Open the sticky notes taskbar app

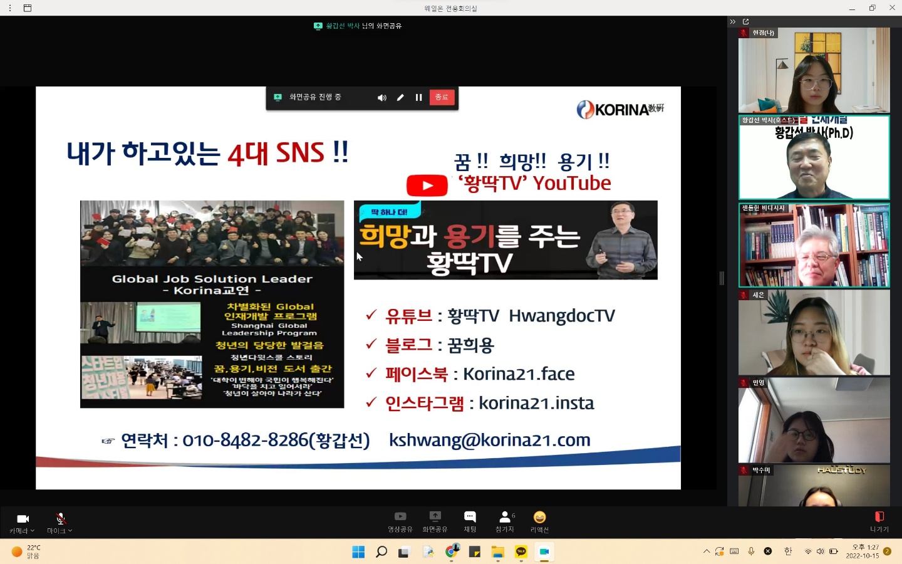coord(475,551)
